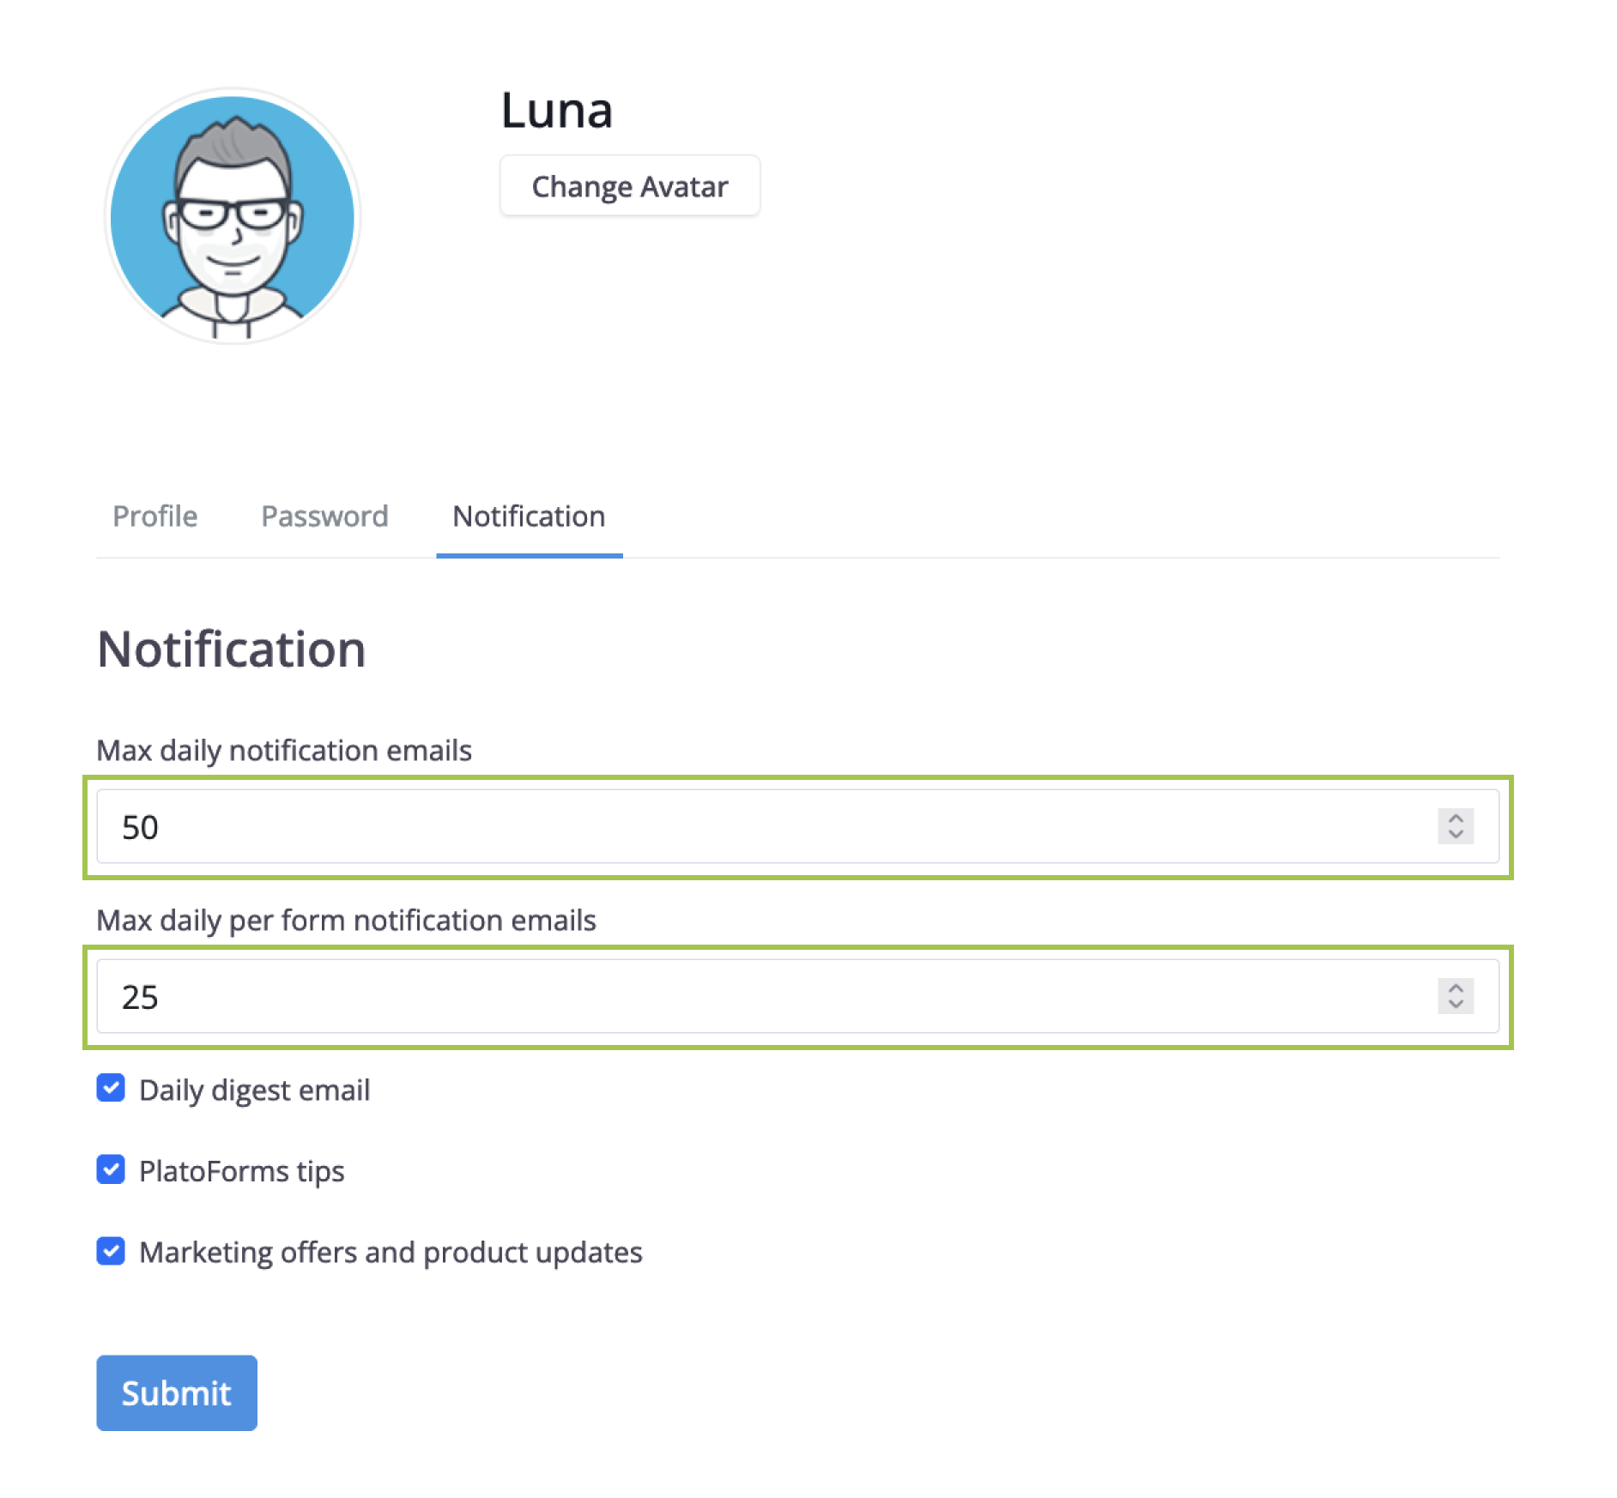Viewport: 1617px width, 1498px height.
Task: Click the "Max daily per form notification emails" label
Action: click(x=346, y=921)
